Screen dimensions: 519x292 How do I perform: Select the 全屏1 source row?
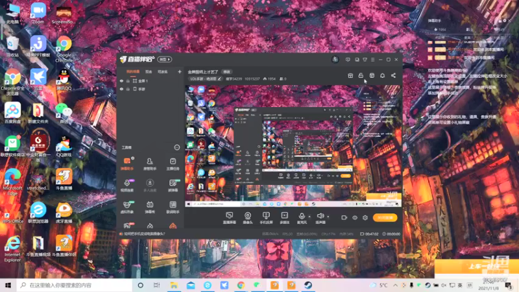(x=150, y=80)
